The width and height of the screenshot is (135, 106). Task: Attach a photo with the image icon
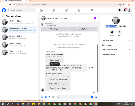pyautogui.click(x=46, y=97)
